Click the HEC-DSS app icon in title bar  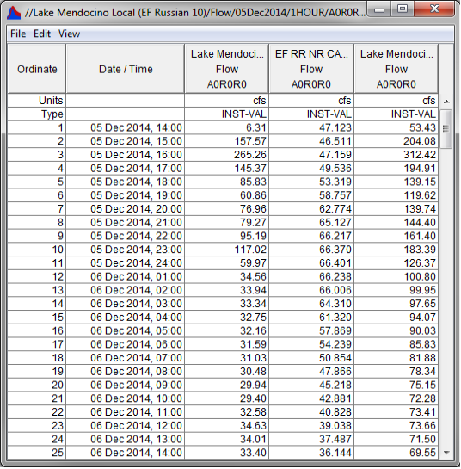click(14, 13)
